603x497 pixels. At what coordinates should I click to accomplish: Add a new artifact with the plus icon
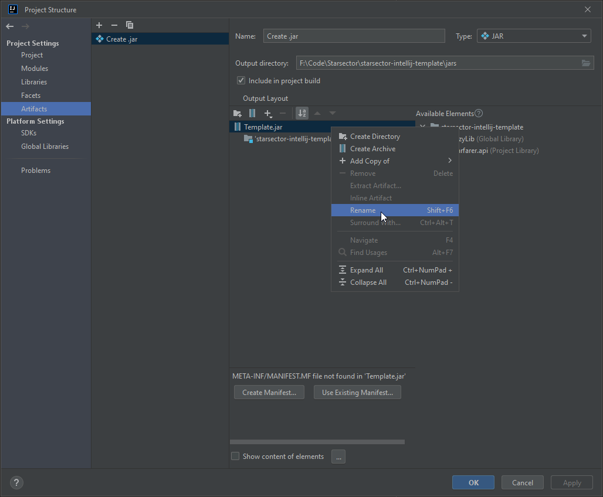point(99,25)
